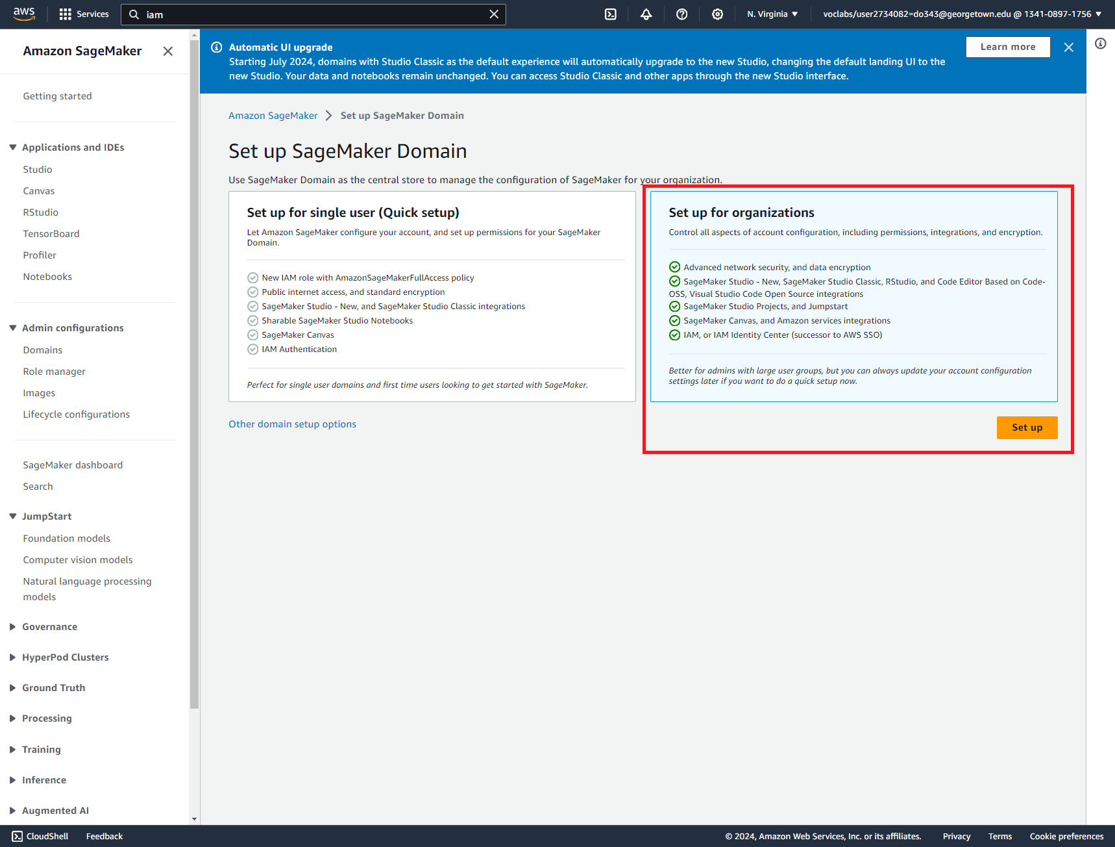
Task: Expand the Training section
Action: [13, 750]
